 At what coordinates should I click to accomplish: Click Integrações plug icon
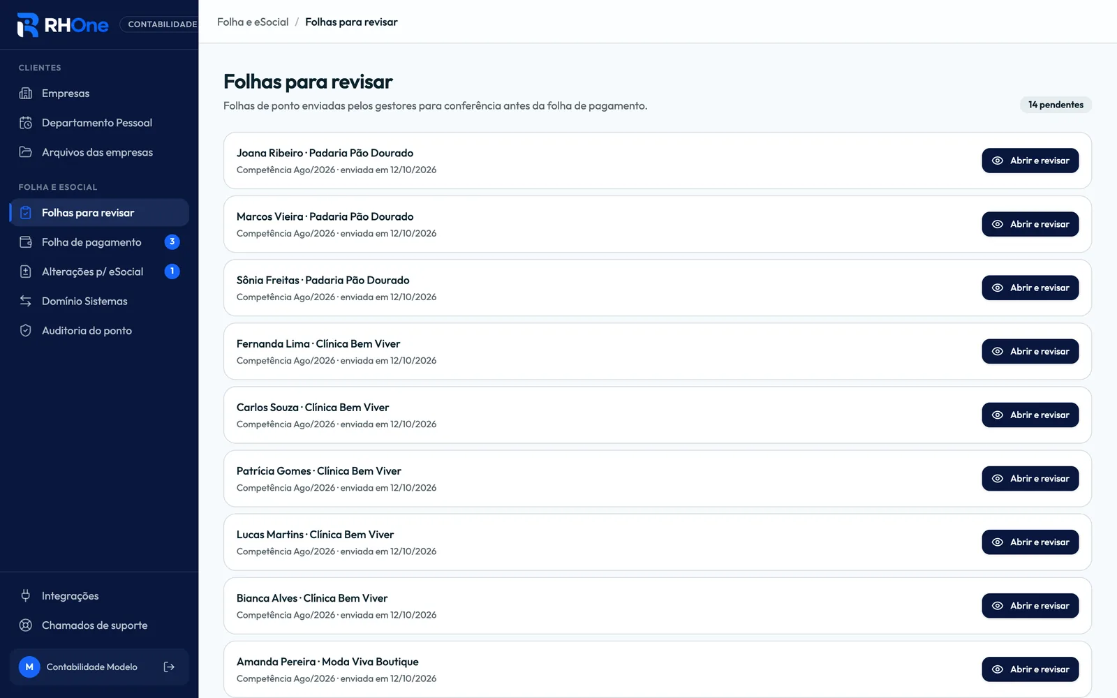coord(26,596)
